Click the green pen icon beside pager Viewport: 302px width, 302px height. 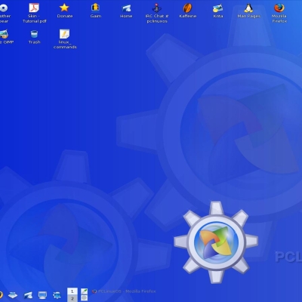(85, 291)
